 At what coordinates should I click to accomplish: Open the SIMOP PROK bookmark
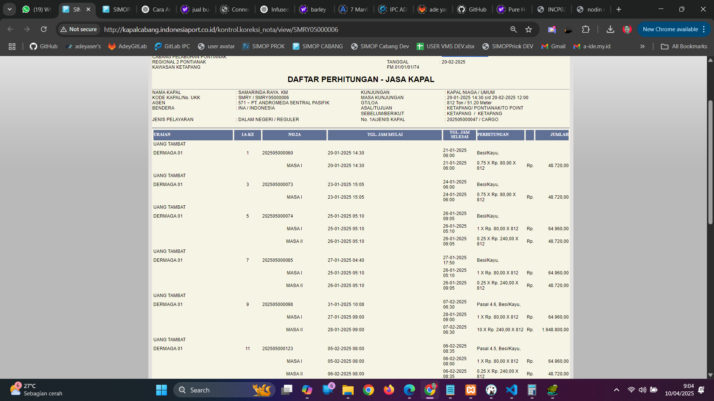[263, 46]
